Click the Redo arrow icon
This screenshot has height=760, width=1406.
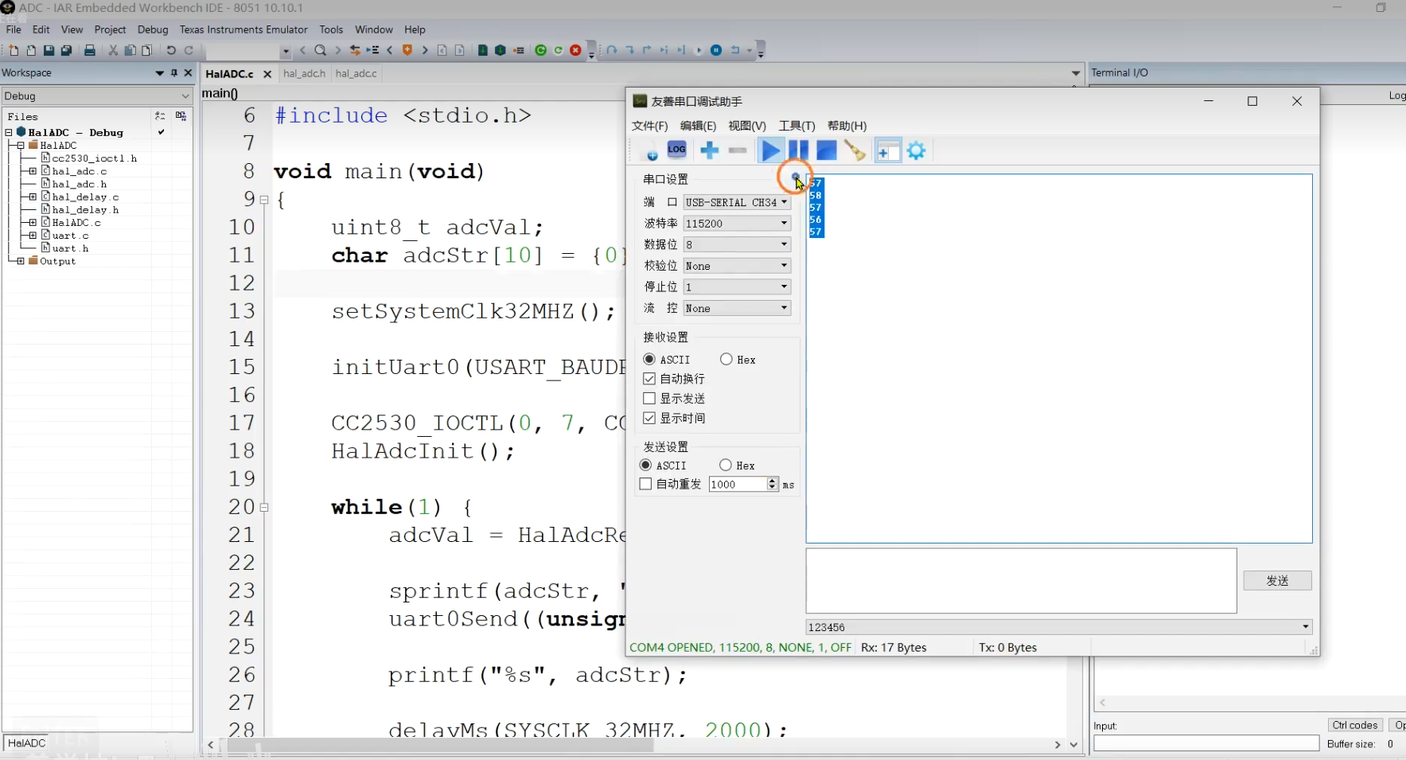[189, 50]
